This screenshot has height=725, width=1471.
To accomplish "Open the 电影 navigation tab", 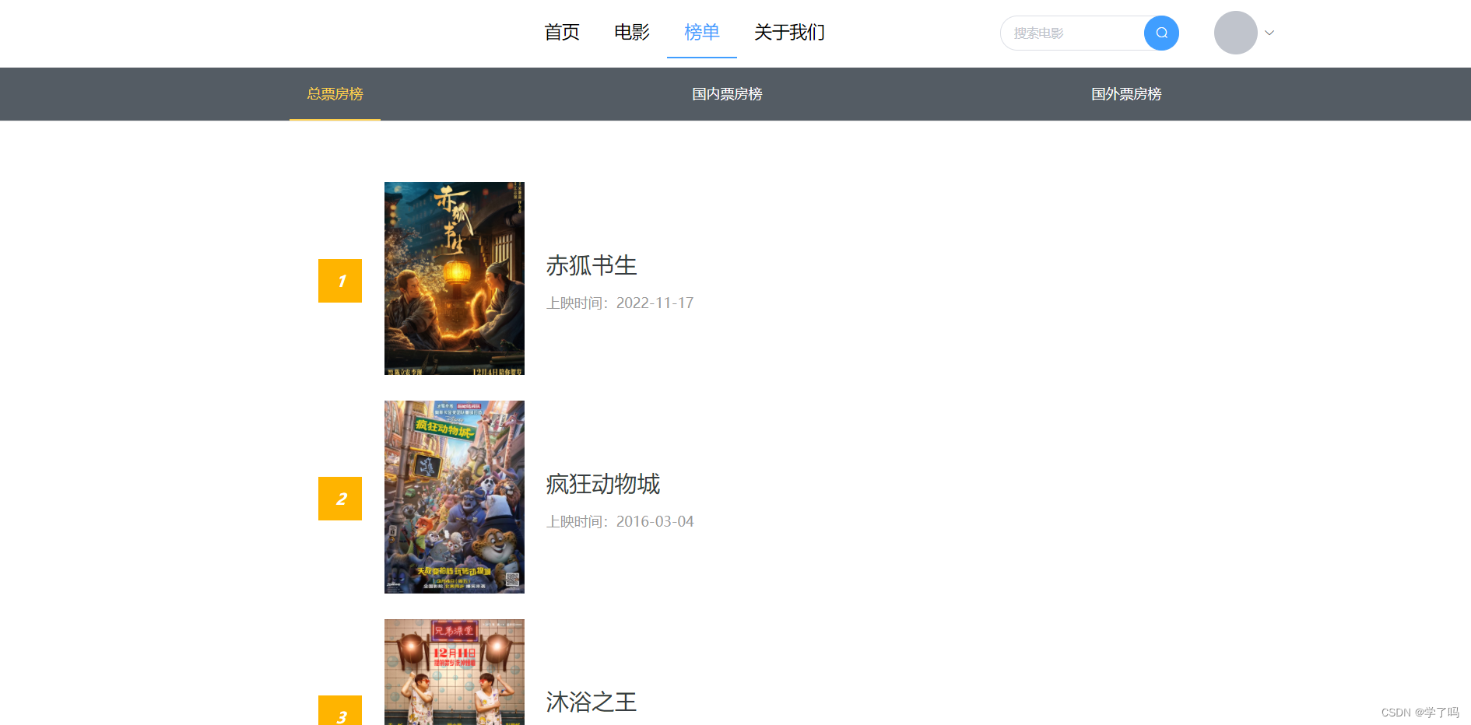I will (632, 32).
